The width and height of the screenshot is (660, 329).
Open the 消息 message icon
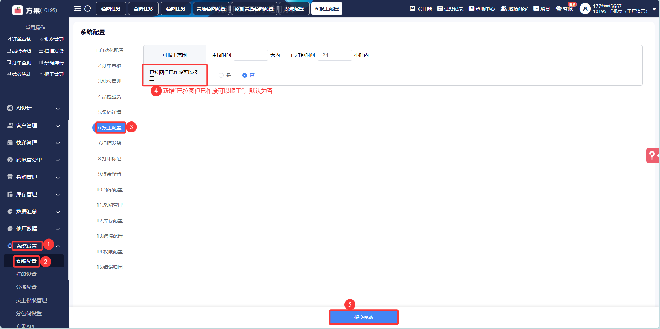point(536,9)
